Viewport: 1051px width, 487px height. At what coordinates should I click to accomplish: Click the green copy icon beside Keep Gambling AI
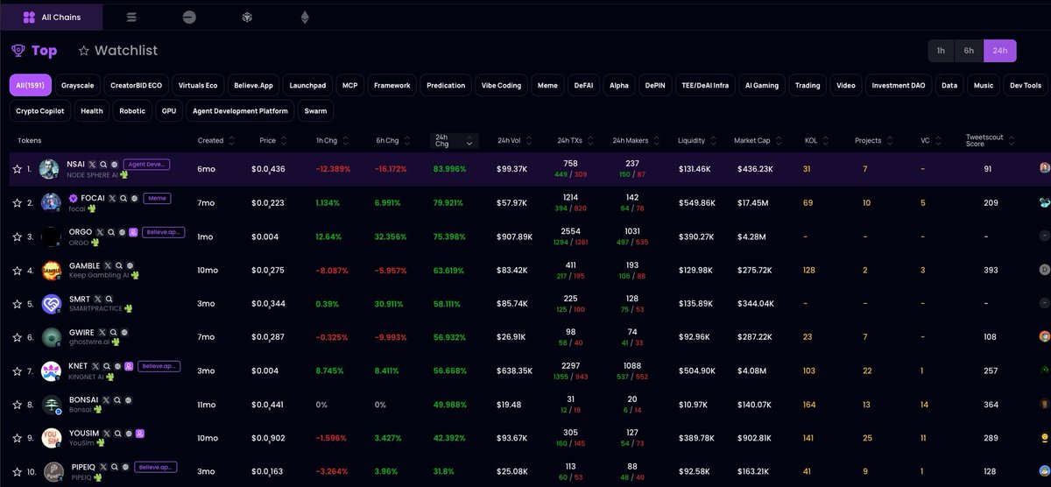click(133, 276)
